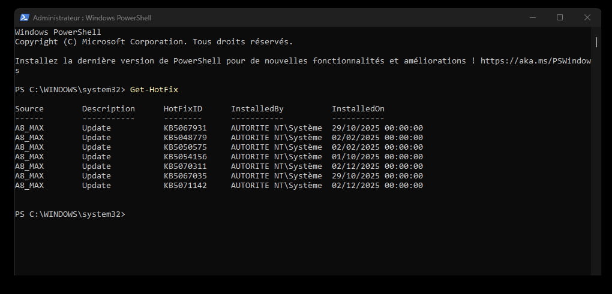Click the Description column header

tap(108, 109)
